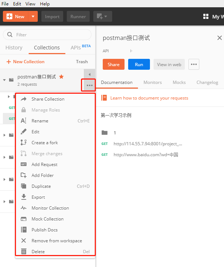Click the Runner button

[x=78, y=16]
